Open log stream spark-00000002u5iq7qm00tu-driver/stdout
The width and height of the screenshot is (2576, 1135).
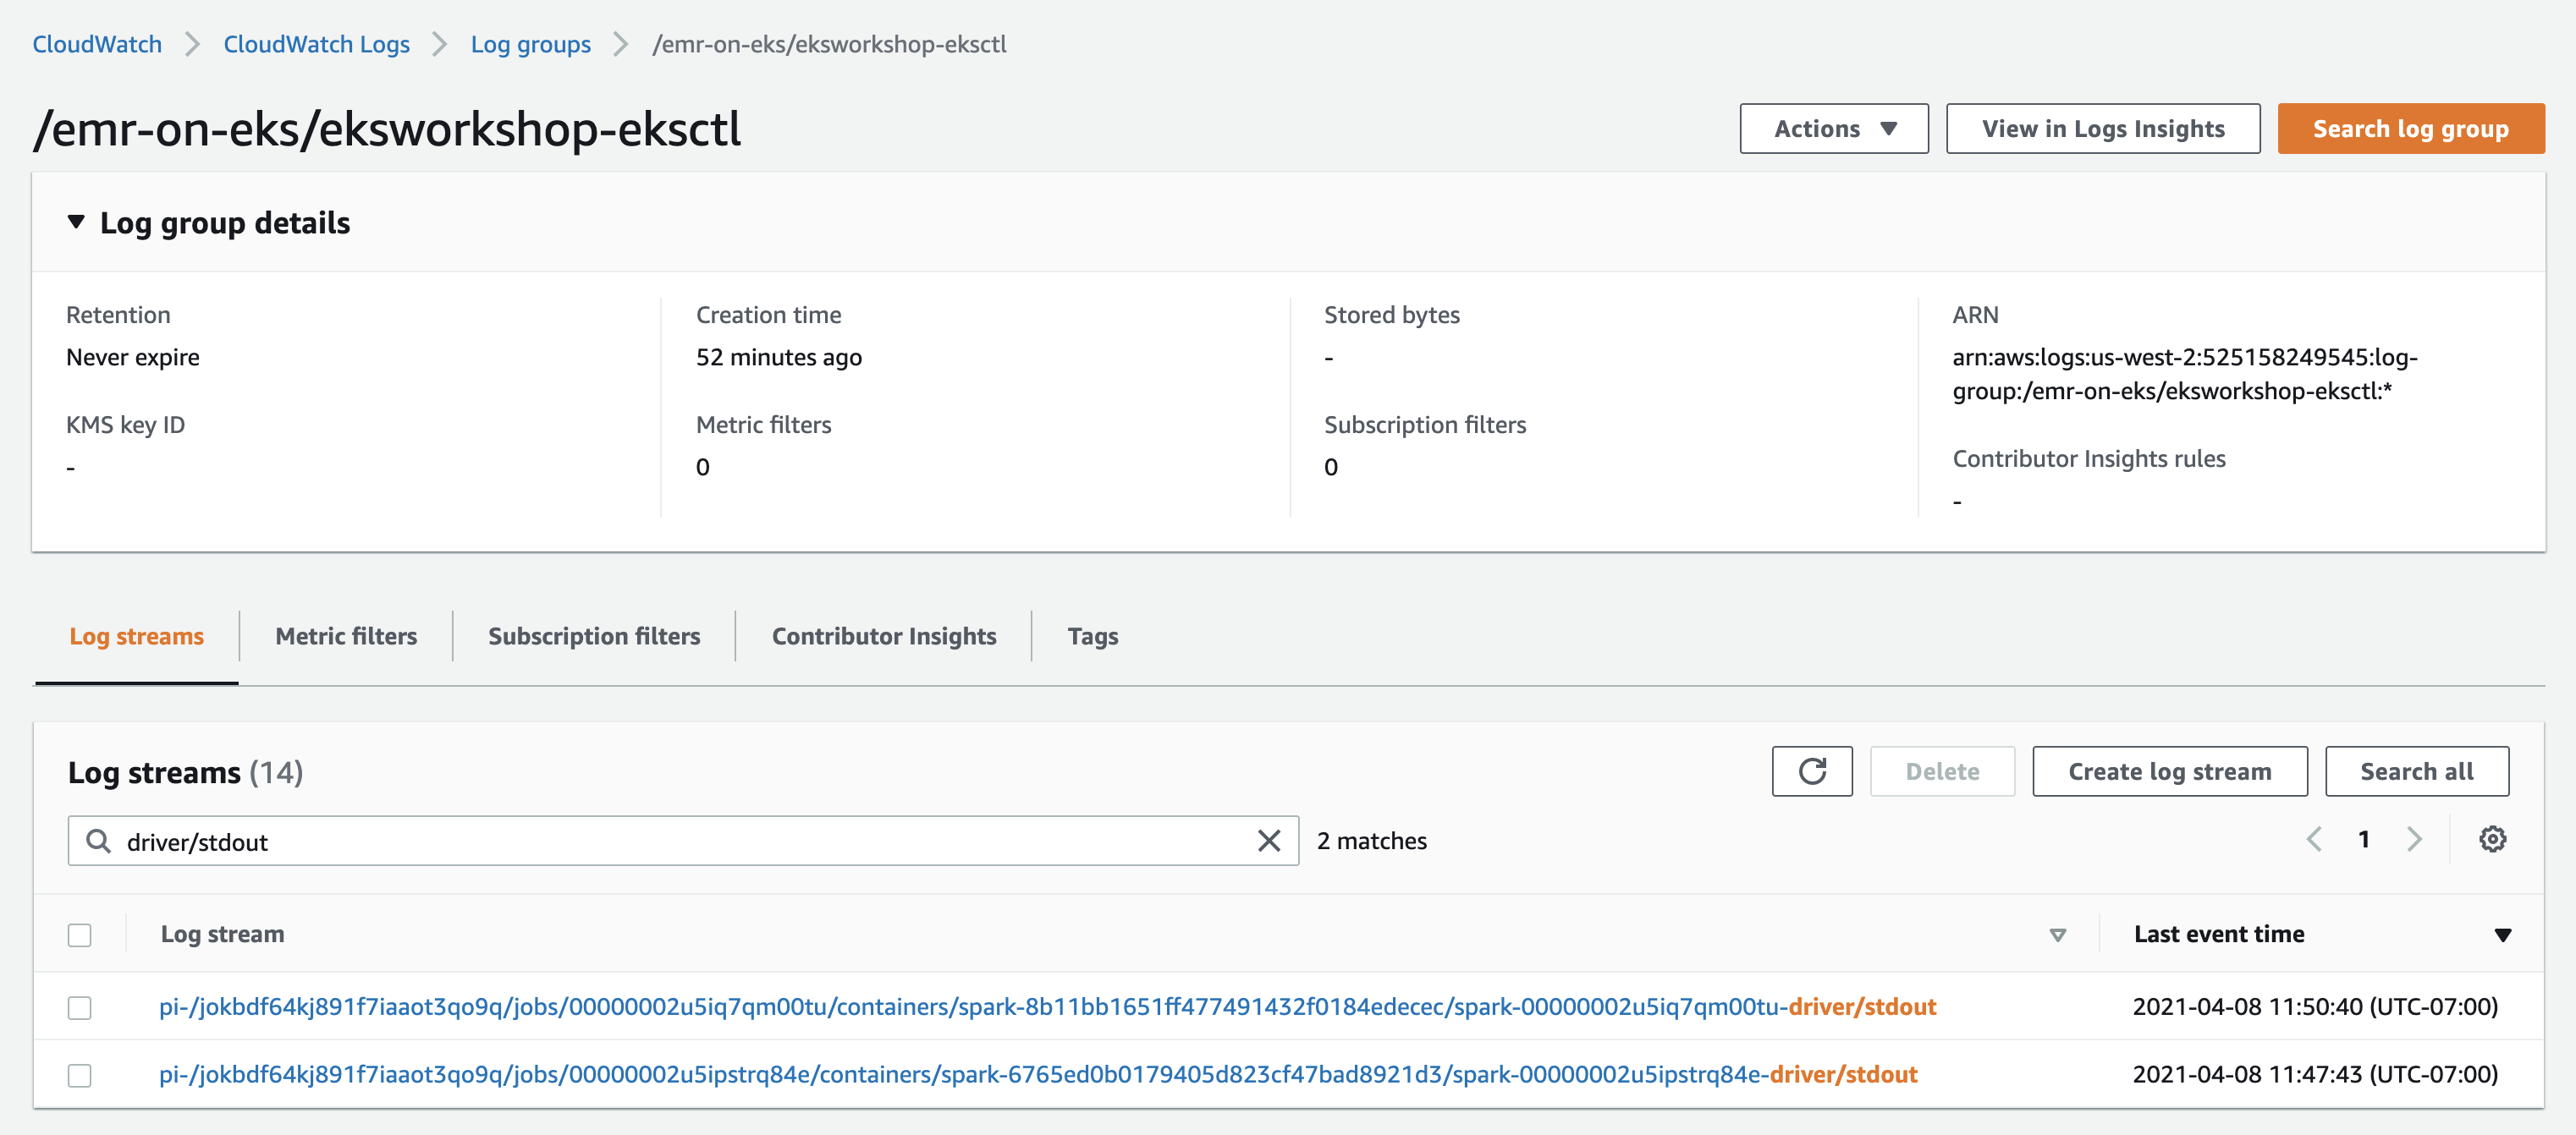click(x=1047, y=1006)
